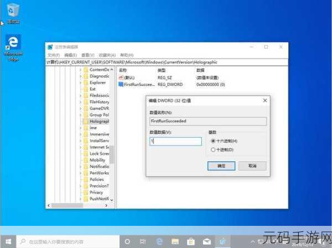Viewport: 332px width, 248px height.
Task: Open Task View on the taskbar
Action: pos(143,241)
